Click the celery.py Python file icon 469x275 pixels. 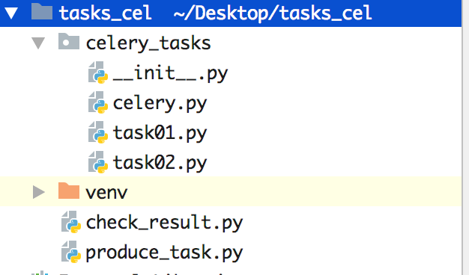pos(98,102)
